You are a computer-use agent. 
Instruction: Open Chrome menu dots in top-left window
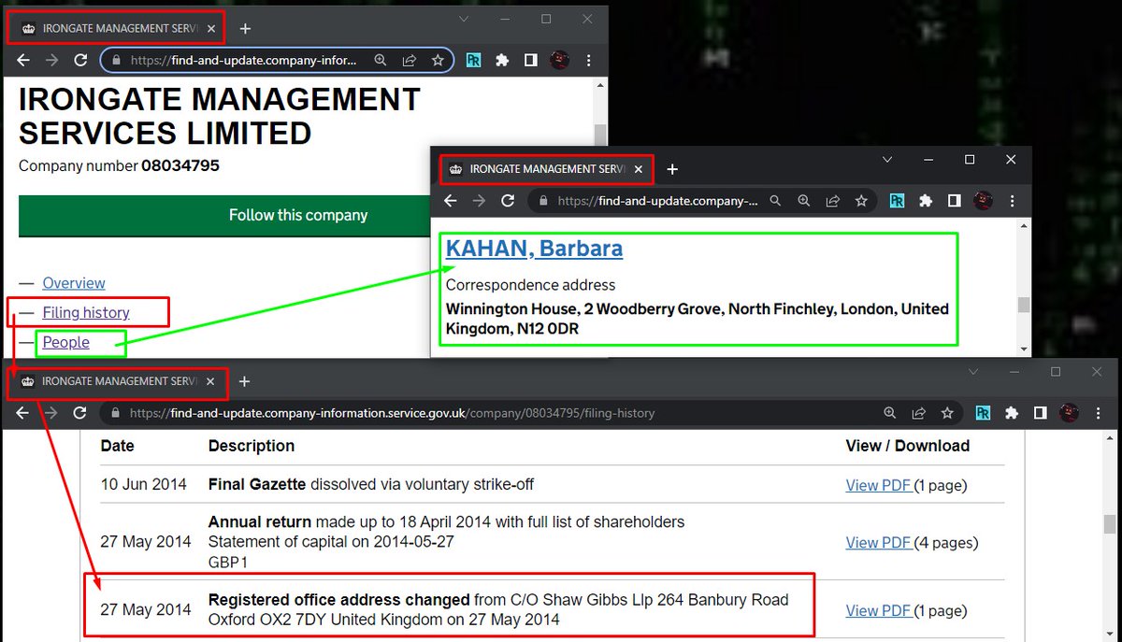pos(587,60)
